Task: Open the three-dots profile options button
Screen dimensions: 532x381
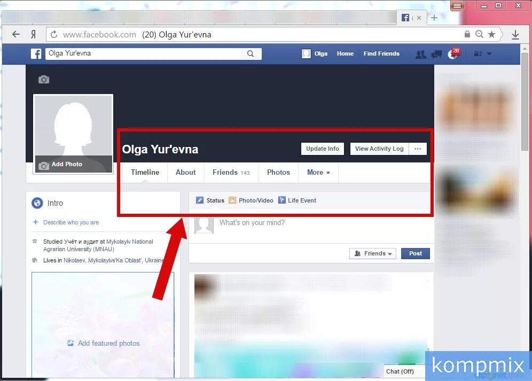Action: [x=418, y=149]
